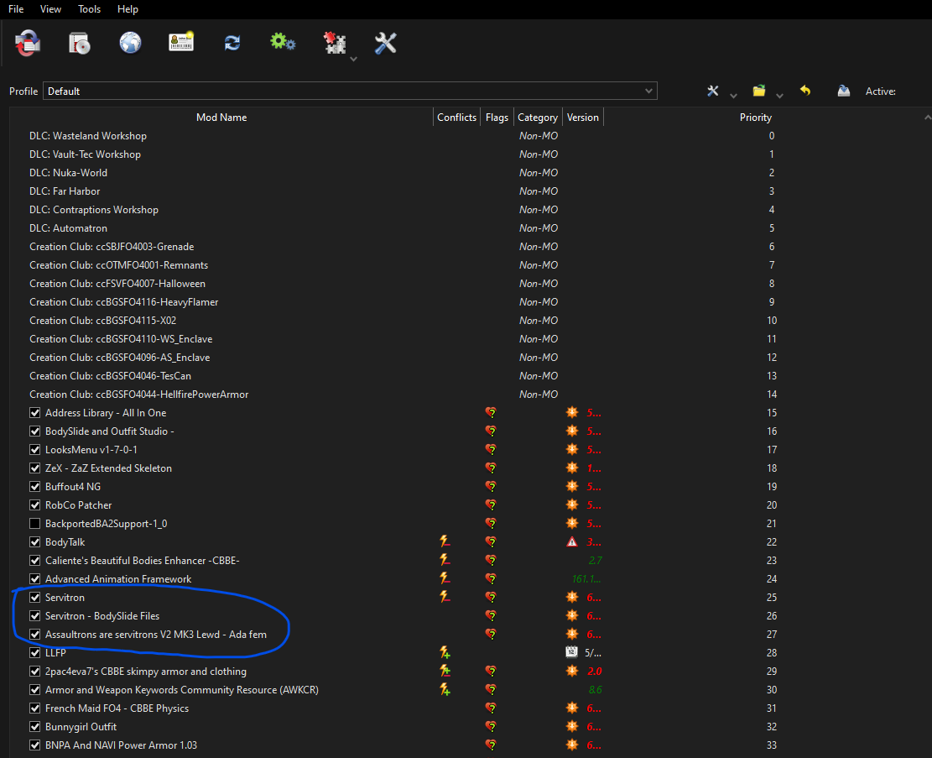This screenshot has height=758, width=932.
Task: Open the File menu
Action: (x=16, y=9)
